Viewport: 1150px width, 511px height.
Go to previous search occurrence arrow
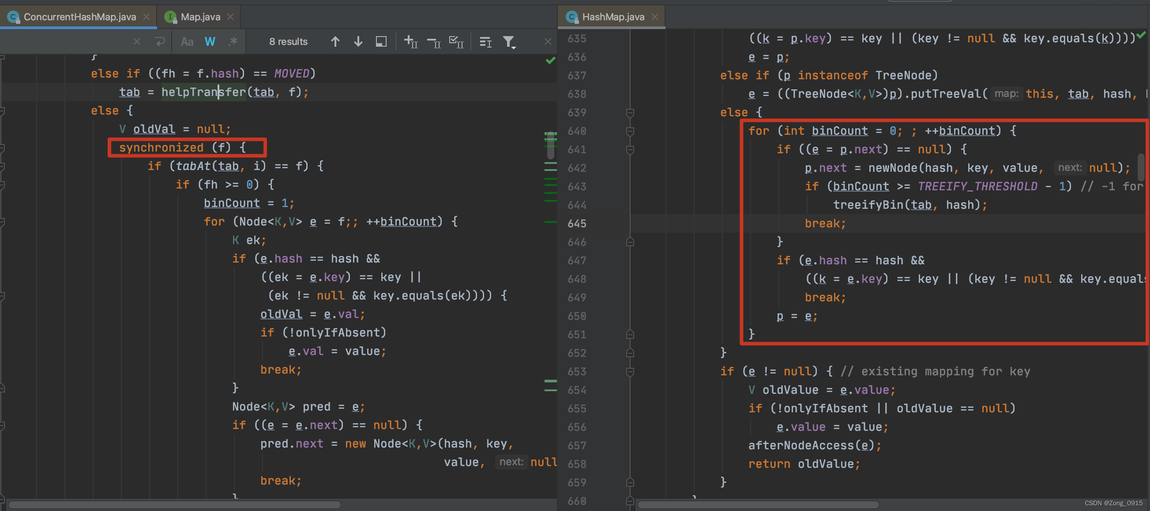tap(335, 42)
